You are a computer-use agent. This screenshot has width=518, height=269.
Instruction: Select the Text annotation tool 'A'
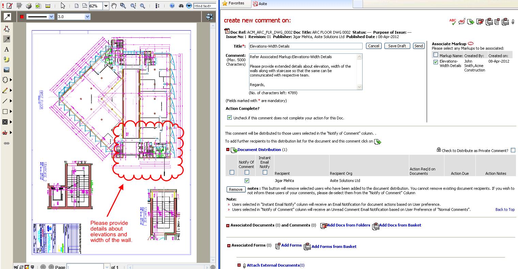6,49
